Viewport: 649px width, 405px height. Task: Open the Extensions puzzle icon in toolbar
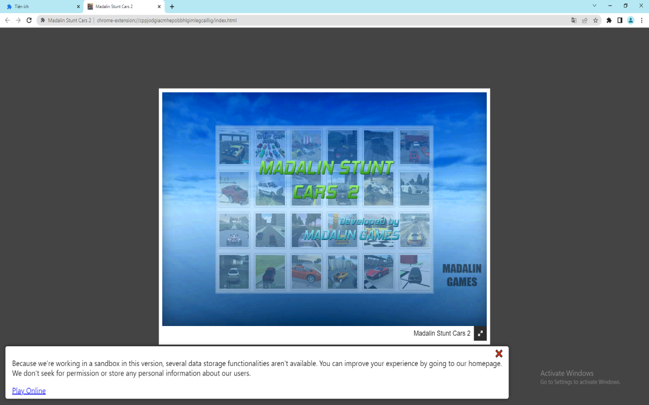[608, 20]
